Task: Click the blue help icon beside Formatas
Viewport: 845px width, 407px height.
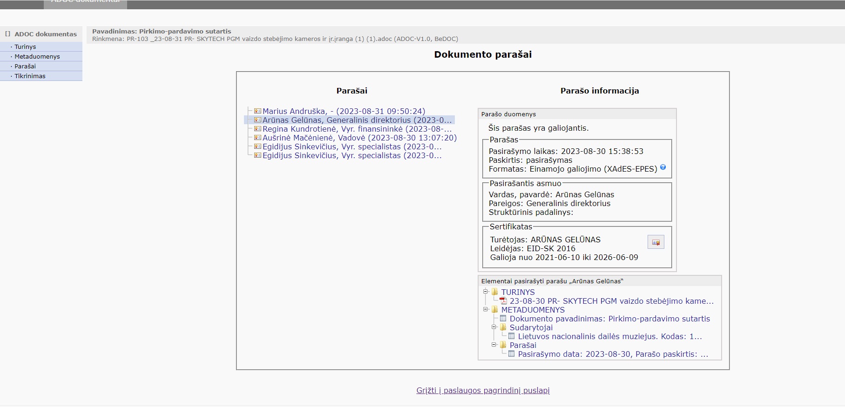Action: point(663,167)
